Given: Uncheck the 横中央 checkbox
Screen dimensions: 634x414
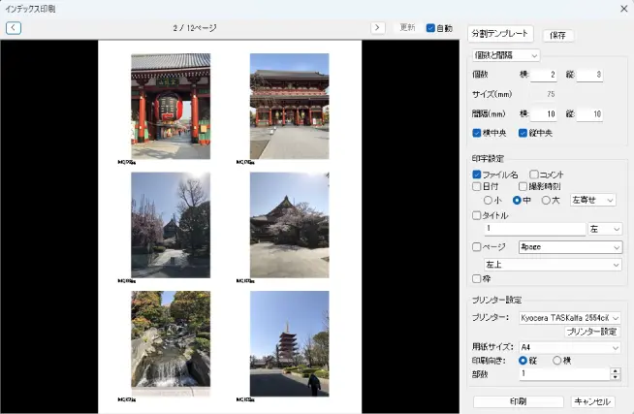Looking at the screenshot, I should click(x=477, y=133).
